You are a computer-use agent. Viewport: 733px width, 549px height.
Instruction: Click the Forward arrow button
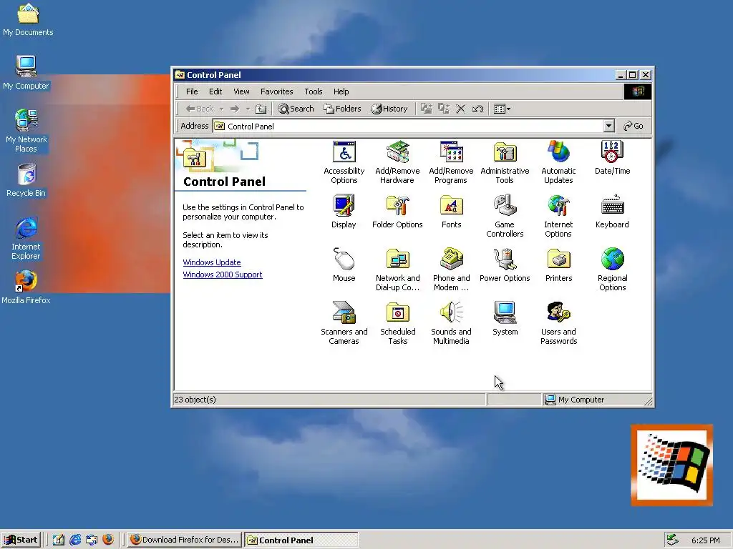coord(235,109)
